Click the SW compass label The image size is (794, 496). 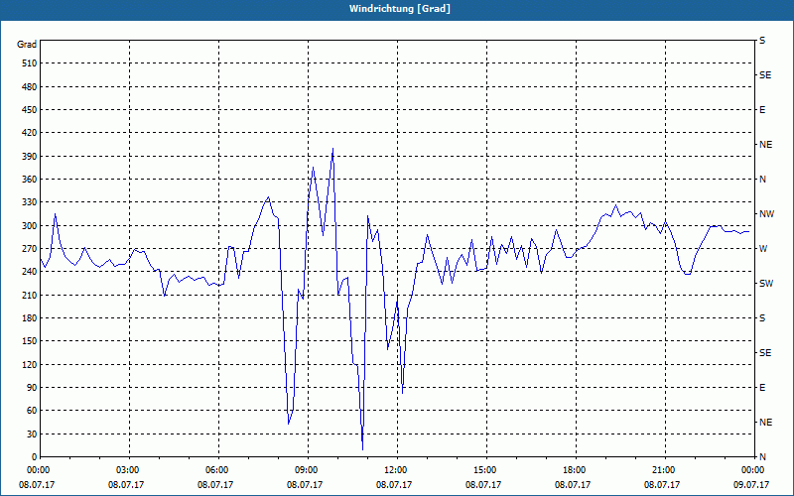pos(766,284)
